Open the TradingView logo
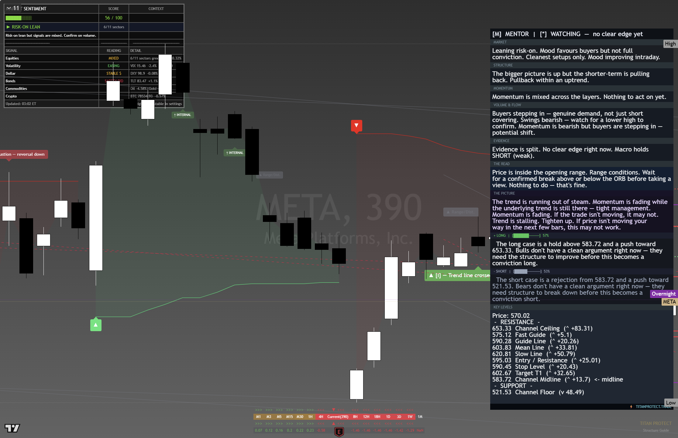This screenshot has height=438, width=678. (12, 428)
